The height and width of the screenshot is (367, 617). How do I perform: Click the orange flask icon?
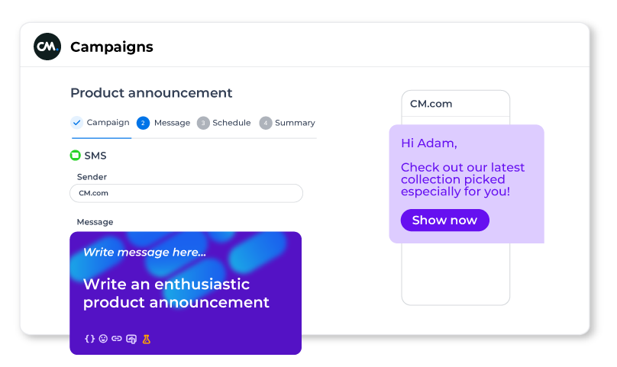[147, 339]
